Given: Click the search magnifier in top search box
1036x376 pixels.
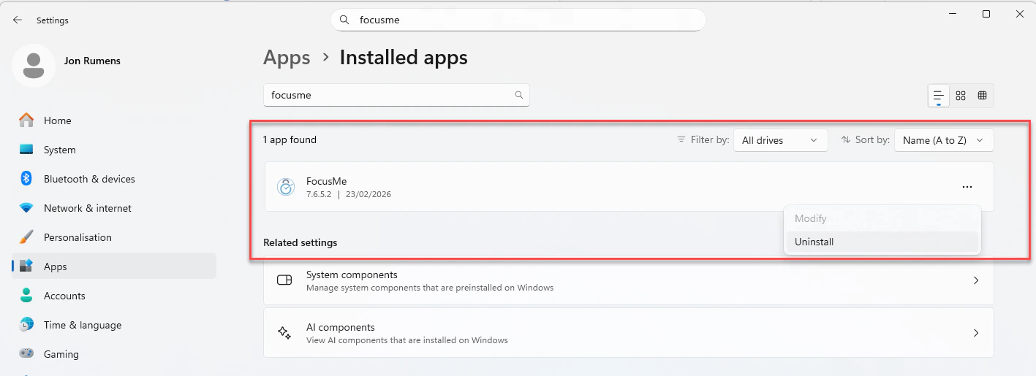Looking at the screenshot, I should pos(344,20).
